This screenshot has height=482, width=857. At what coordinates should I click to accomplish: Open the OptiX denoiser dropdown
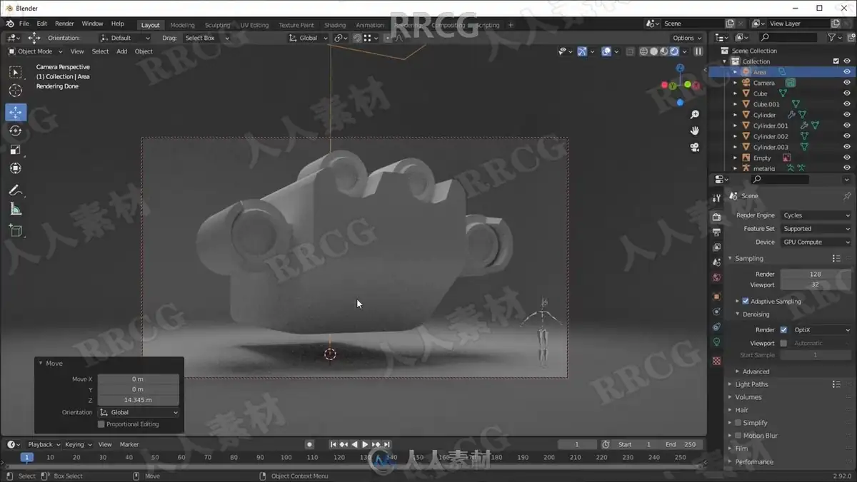click(821, 330)
